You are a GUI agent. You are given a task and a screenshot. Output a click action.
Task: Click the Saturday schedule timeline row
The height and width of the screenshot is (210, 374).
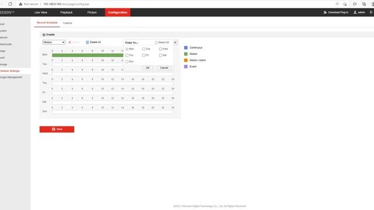click(x=113, y=103)
